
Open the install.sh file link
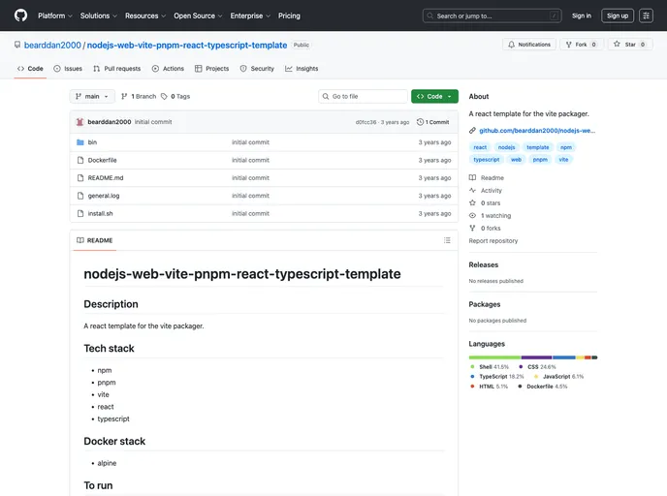[x=100, y=213]
